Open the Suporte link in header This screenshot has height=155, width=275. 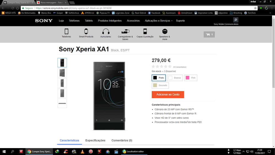180,21
